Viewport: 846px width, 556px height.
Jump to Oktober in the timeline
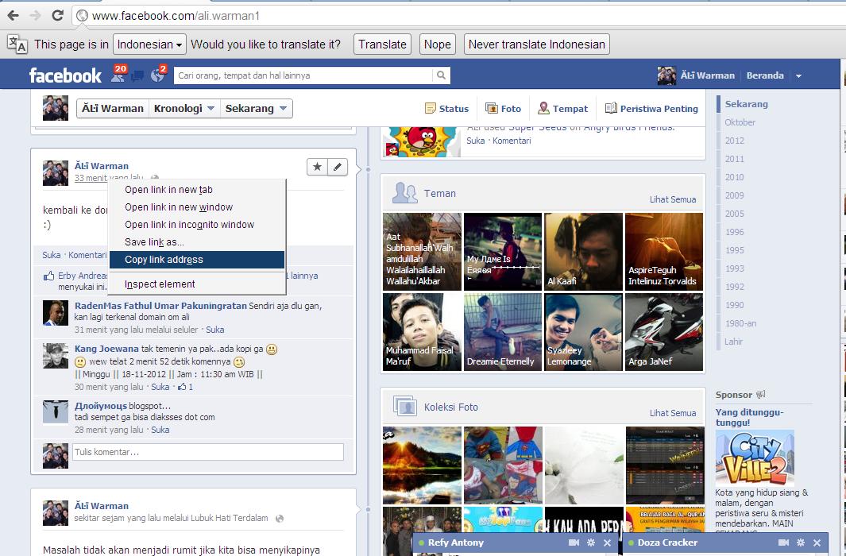coord(740,122)
